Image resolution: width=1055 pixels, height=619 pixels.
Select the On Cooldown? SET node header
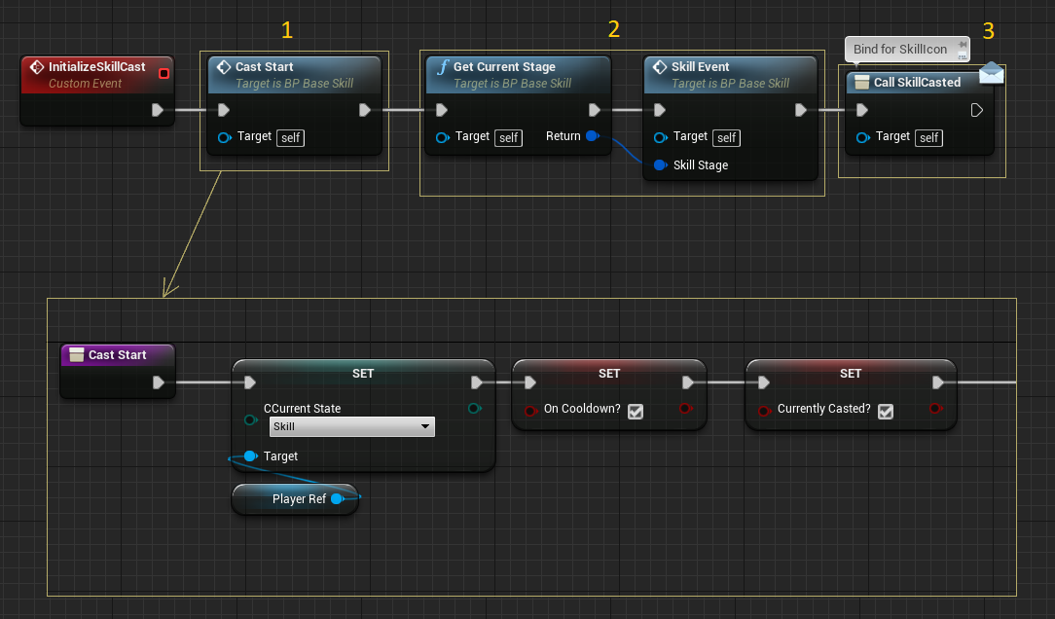click(609, 373)
